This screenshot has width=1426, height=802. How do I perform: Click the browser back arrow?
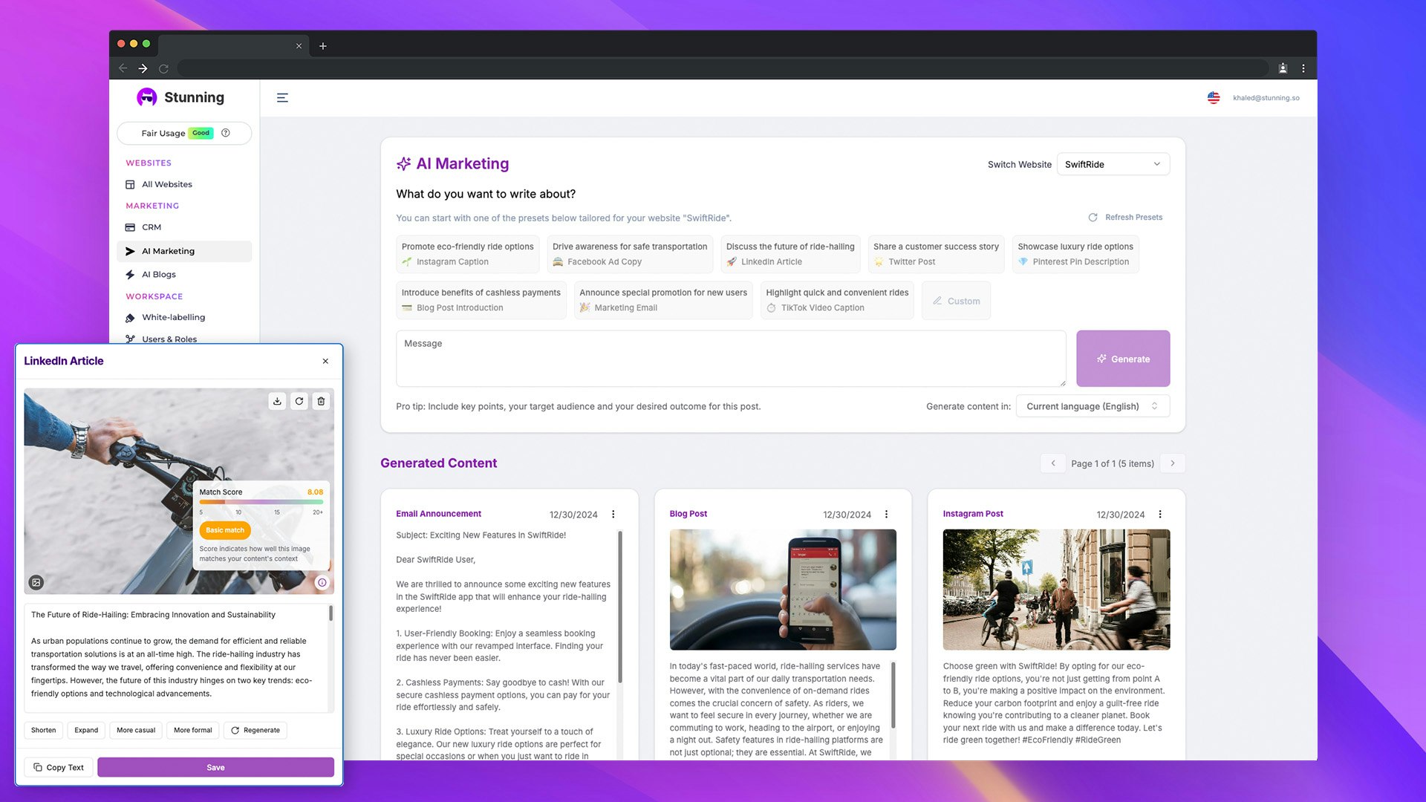coord(123,68)
